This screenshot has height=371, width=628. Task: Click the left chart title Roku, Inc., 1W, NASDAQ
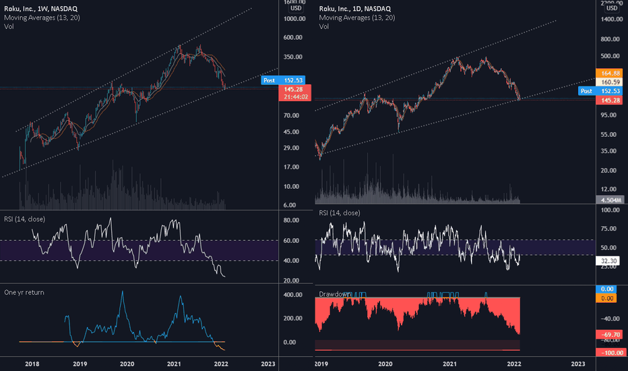41,8
